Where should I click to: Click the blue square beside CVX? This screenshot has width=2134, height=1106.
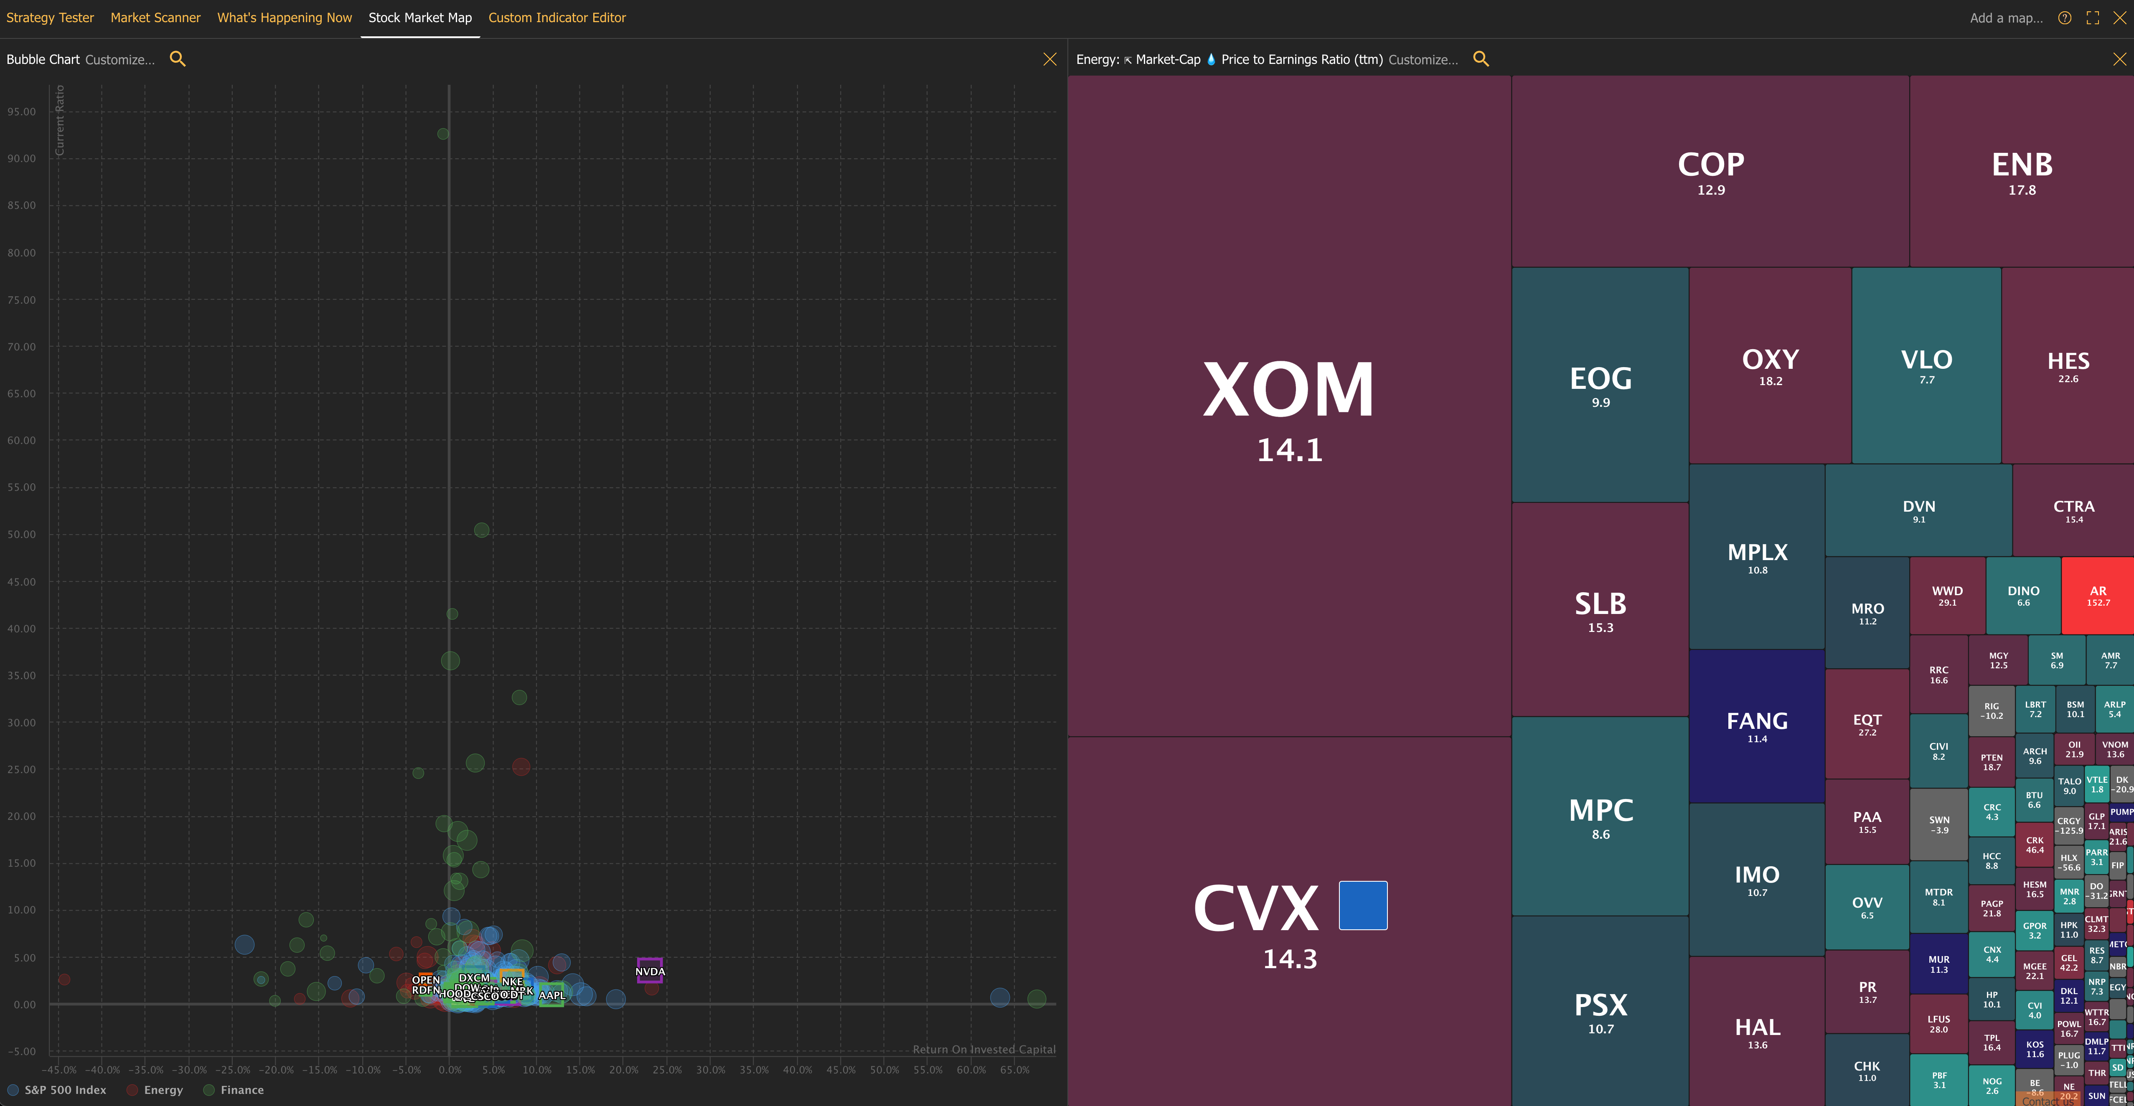pyautogui.click(x=1363, y=905)
